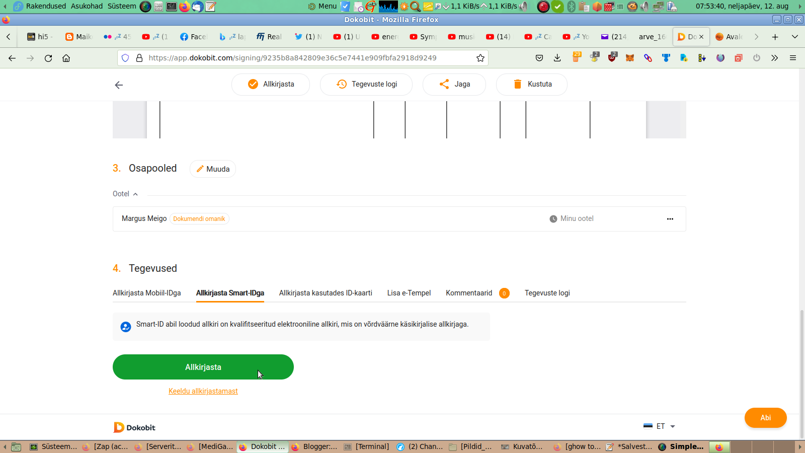
Task: Open the Rakendused menu
Action: 46,6
